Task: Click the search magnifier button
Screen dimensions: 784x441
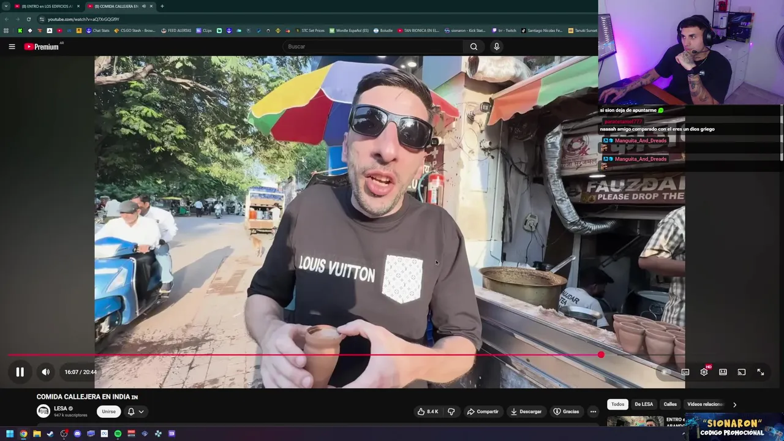Action: pyautogui.click(x=473, y=47)
